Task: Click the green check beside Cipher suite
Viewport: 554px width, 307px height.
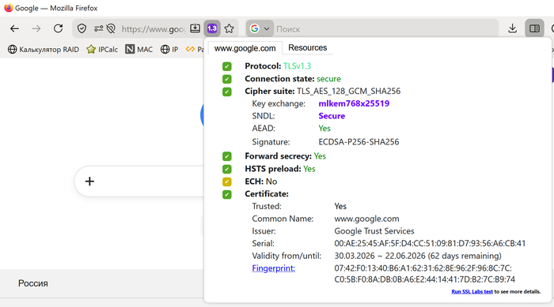Action: (227, 92)
